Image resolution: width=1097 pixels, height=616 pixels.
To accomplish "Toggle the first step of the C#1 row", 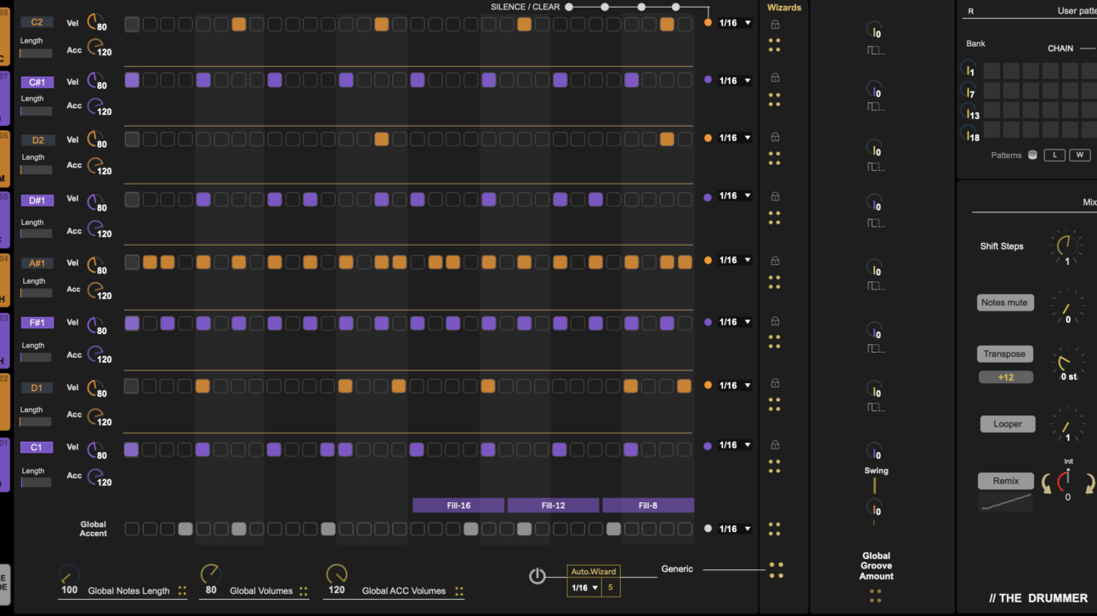I will (132, 81).
